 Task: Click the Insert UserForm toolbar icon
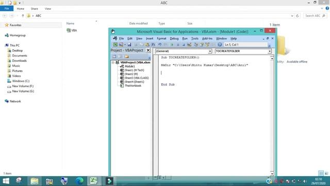pos(121,44)
